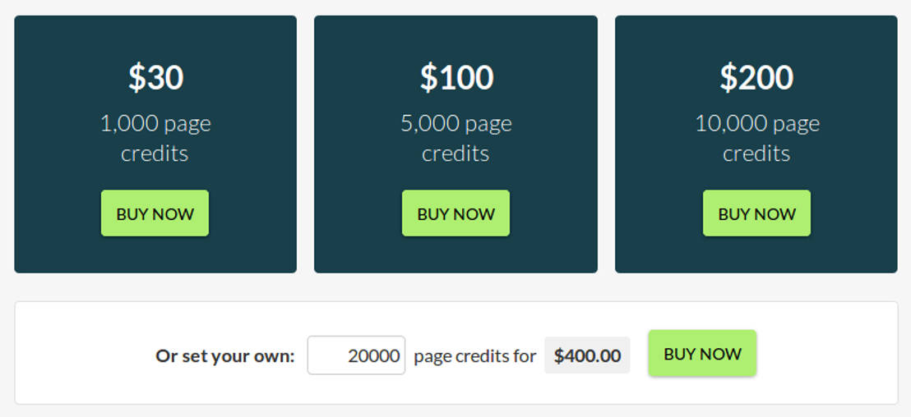Click BUY NOW under the $30 plan
This screenshot has height=417, width=911.
click(x=155, y=213)
